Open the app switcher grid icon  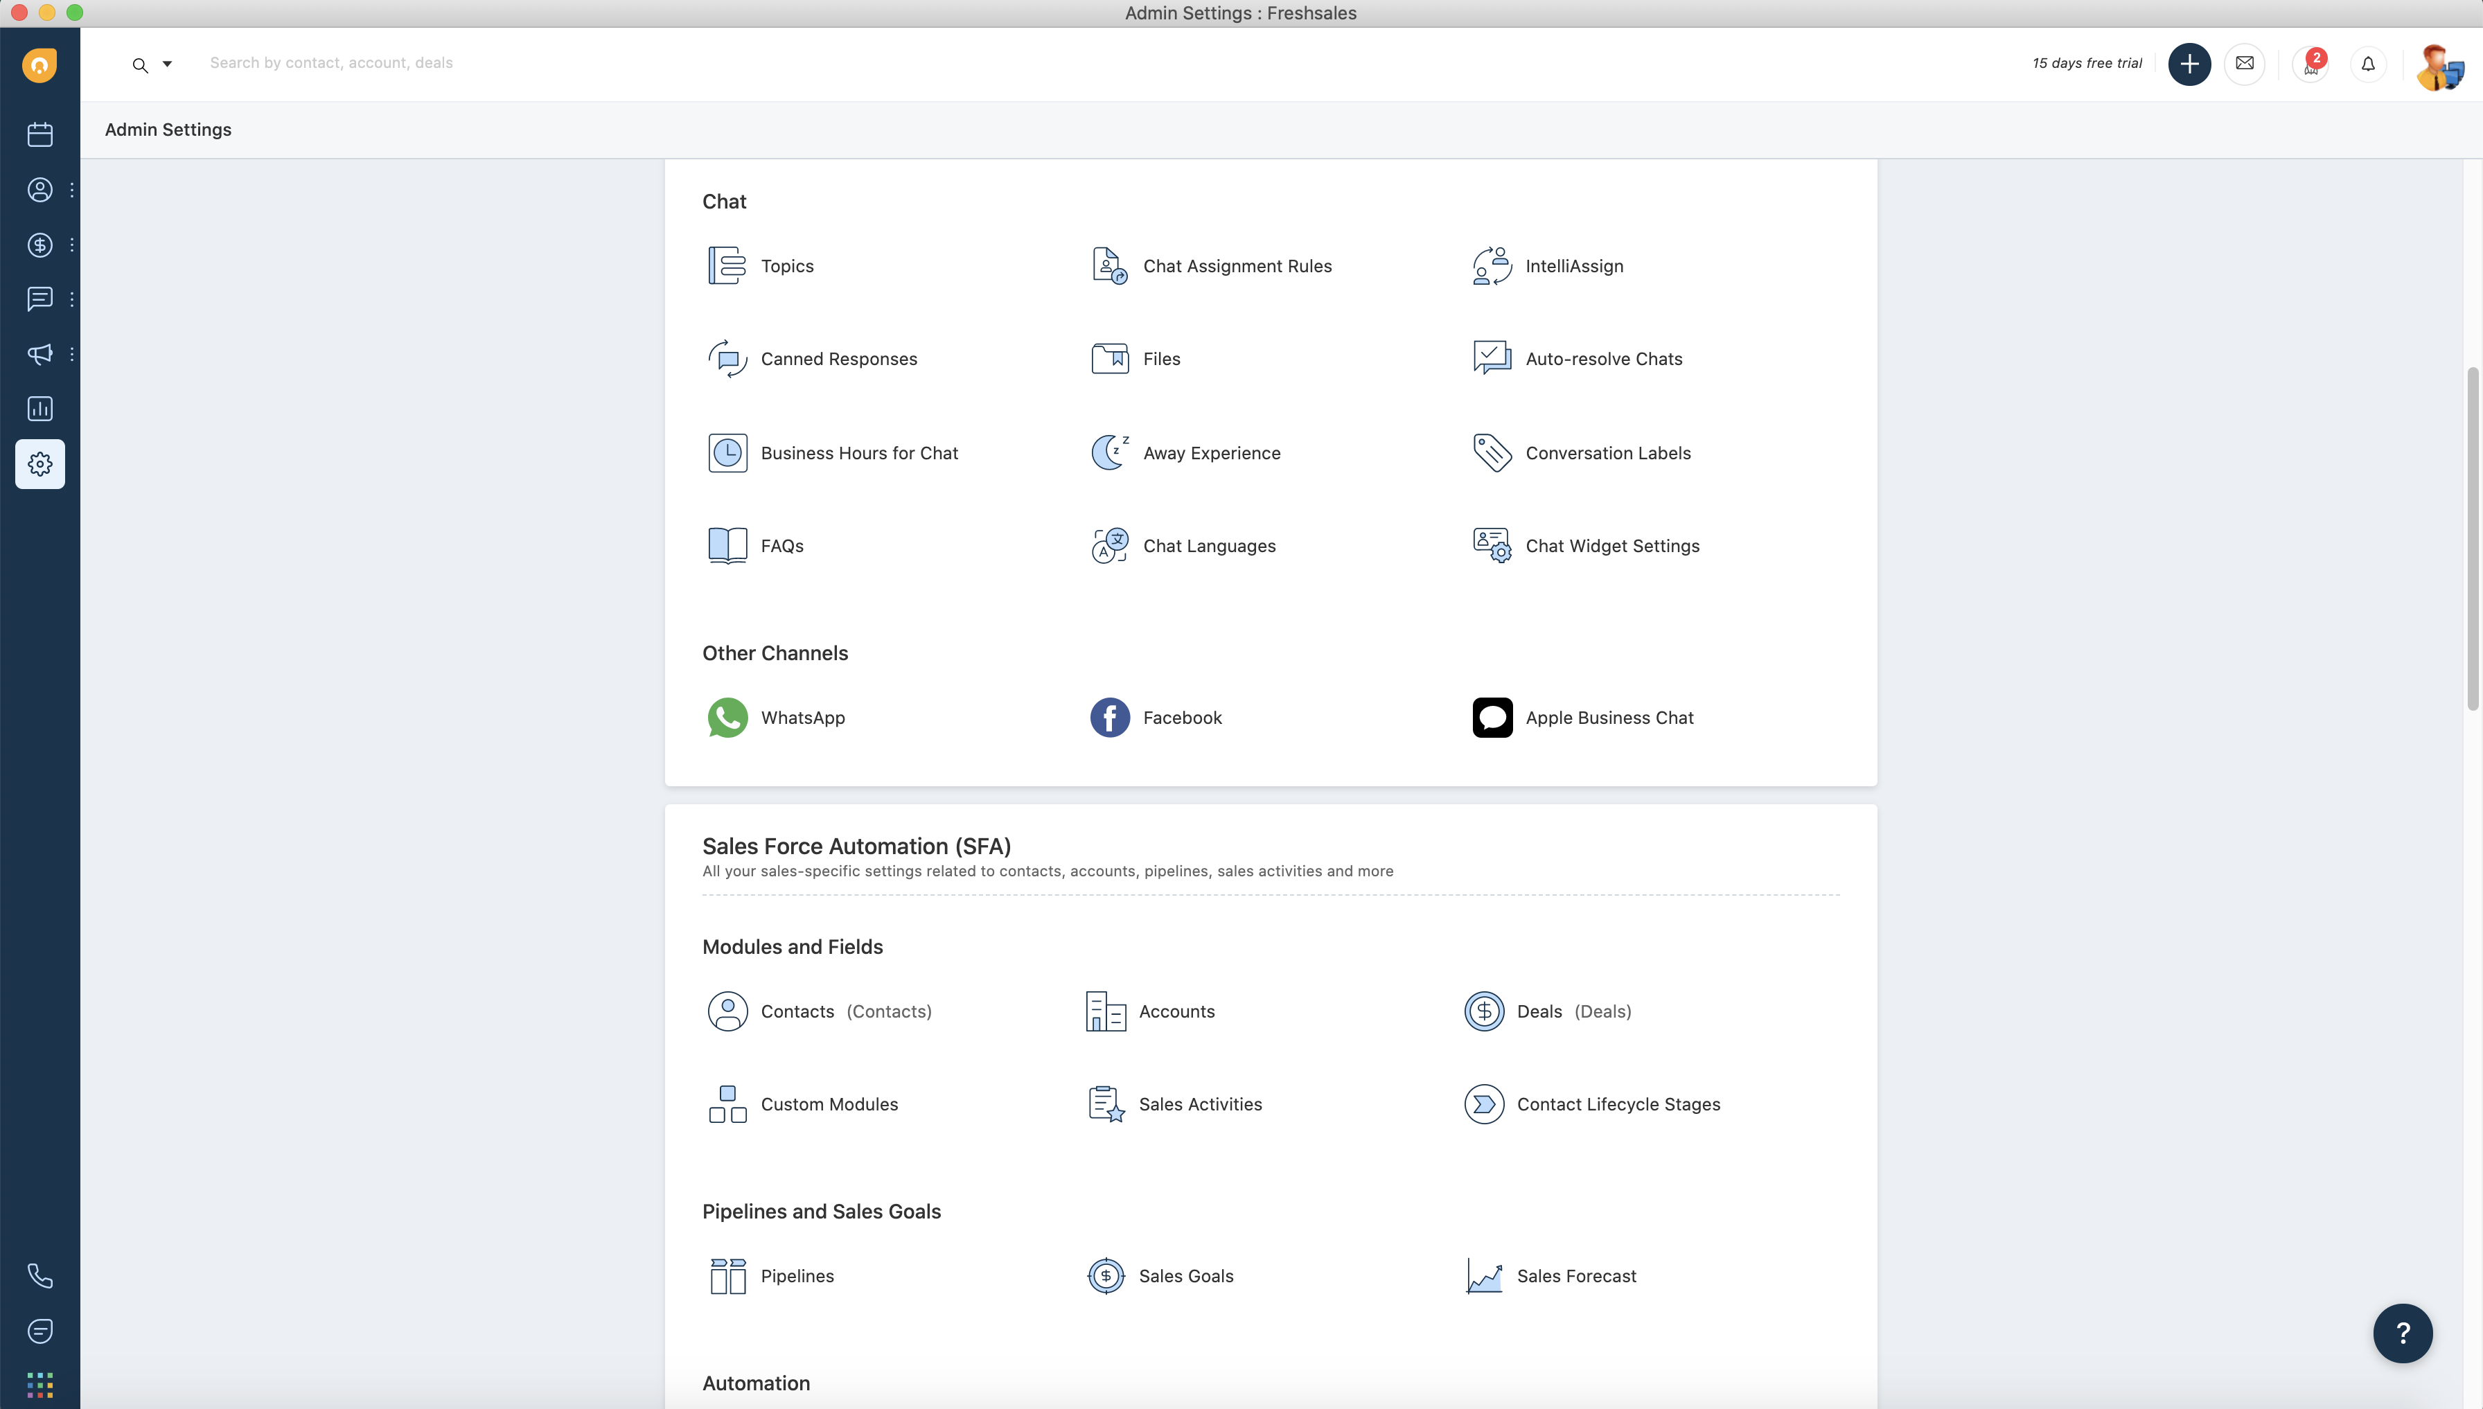click(39, 1385)
